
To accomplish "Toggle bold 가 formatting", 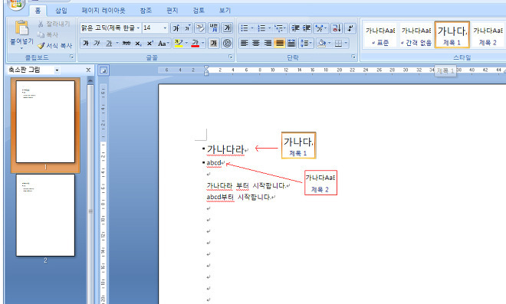I will click(86, 43).
